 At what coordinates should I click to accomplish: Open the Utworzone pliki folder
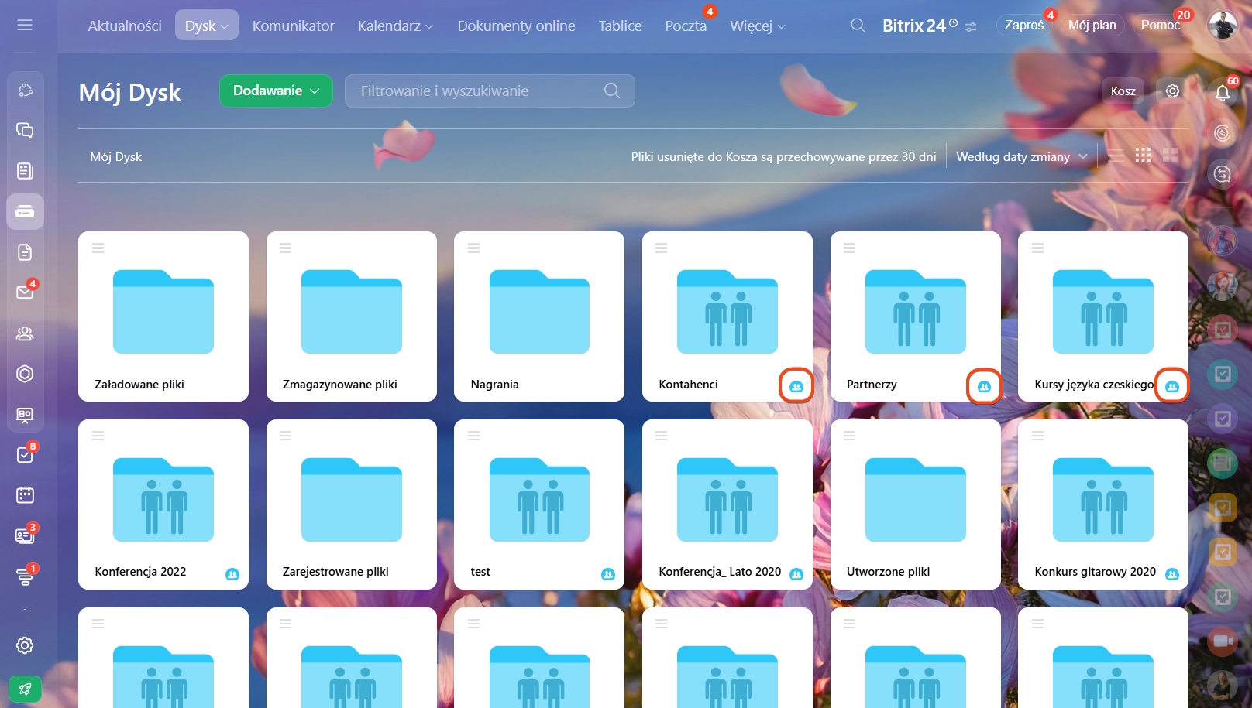[916, 504]
